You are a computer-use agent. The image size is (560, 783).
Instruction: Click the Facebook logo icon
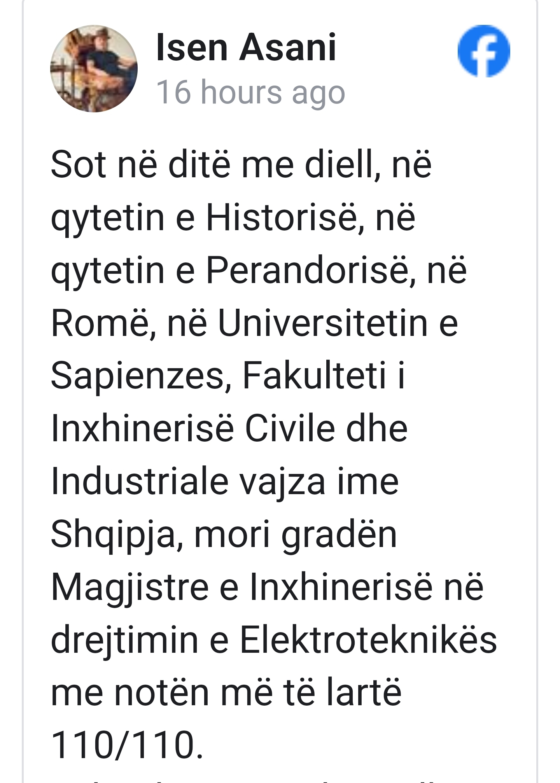[483, 51]
